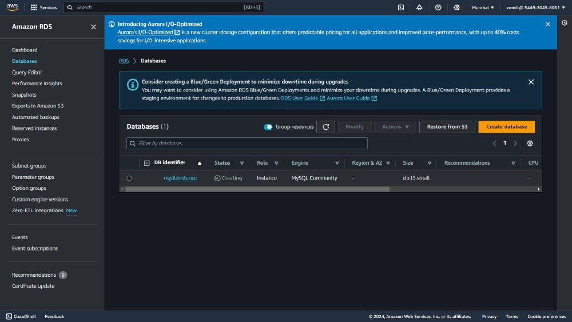This screenshot has height=322, width=572.
Task: Open Custom engine versions
Action: (40, 200)
